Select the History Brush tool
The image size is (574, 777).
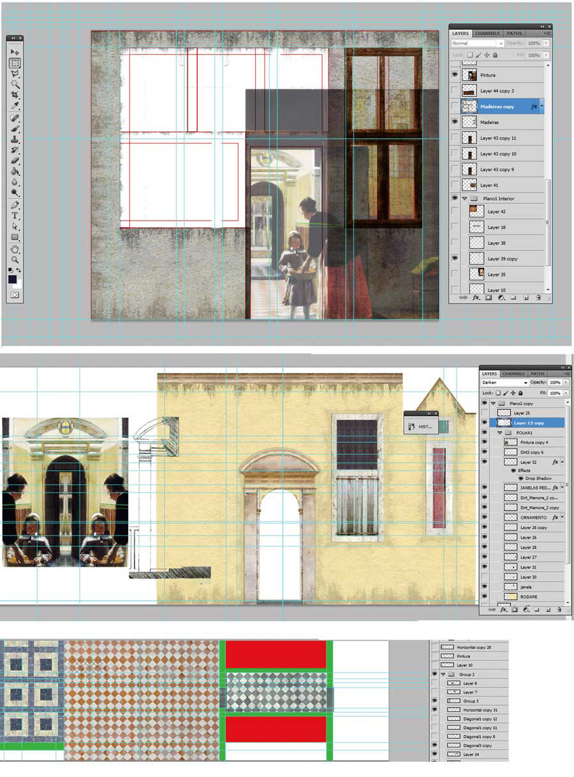tap(15, 150)
